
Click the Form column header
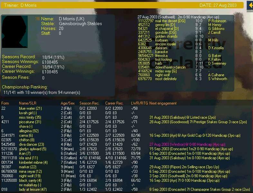tap(5, 103)
